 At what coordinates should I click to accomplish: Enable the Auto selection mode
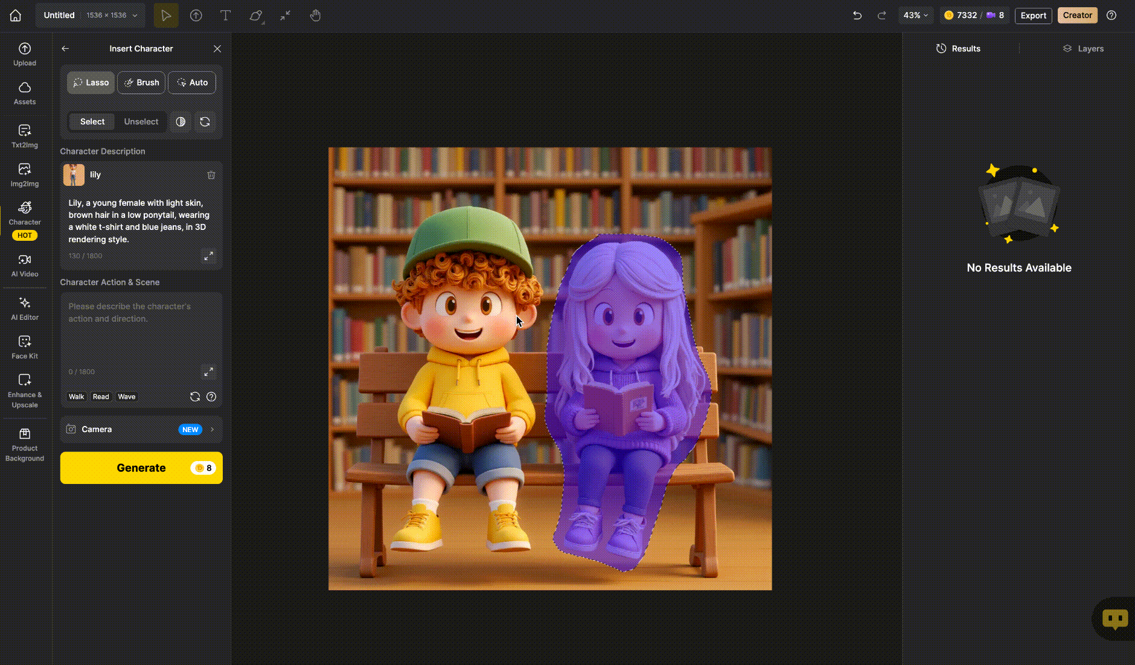(192, 83)
